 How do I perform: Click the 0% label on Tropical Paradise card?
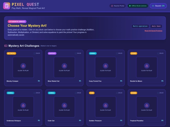(162, 120)
